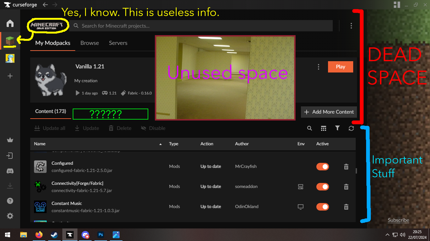
Task: Open the CurseForge home page icon
Action: click(x=10, y=24)
